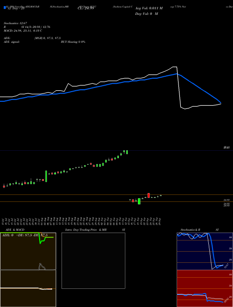The height and width of the screenshot is (307, 233).
Task: Click the SI 14/3: 20.93 / 12.76 text
Action: pos(36,27)
